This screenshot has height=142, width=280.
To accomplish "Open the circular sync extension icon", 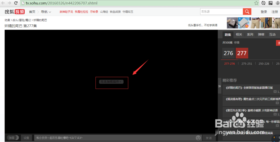I will (263, 3).
